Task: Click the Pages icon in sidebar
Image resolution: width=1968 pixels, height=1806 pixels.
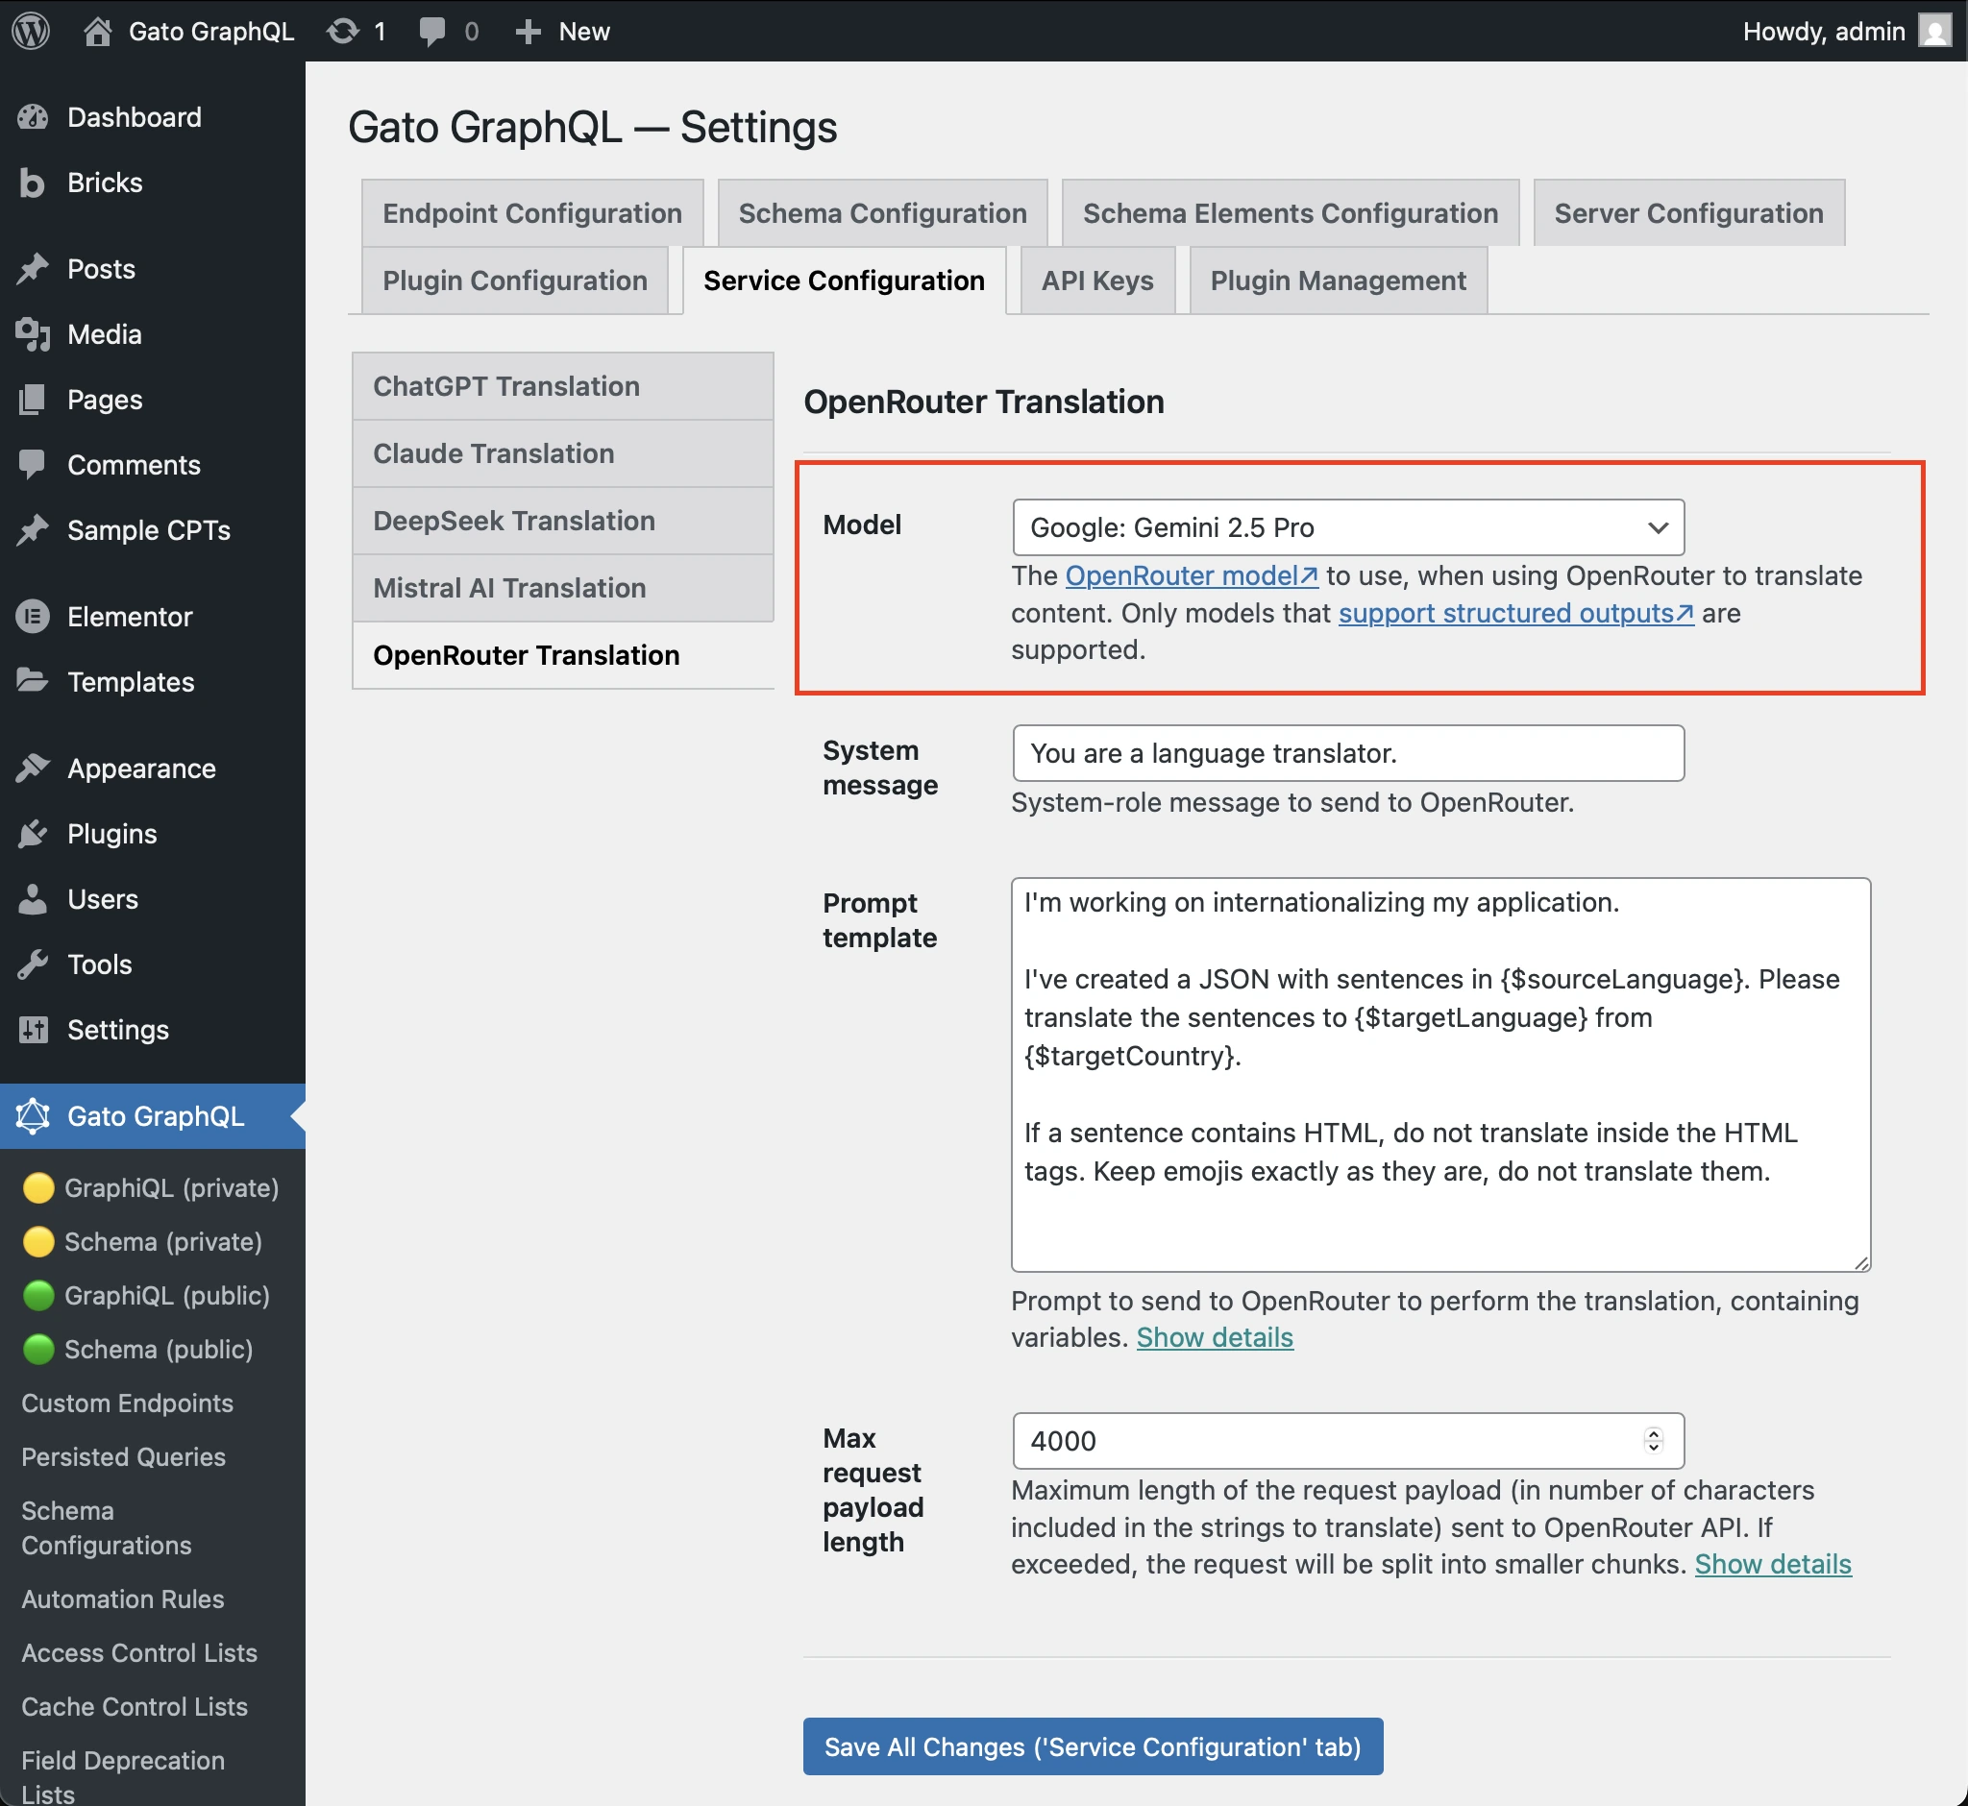Action: (34, 400)
